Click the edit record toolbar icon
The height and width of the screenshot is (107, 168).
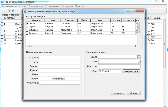9,11
